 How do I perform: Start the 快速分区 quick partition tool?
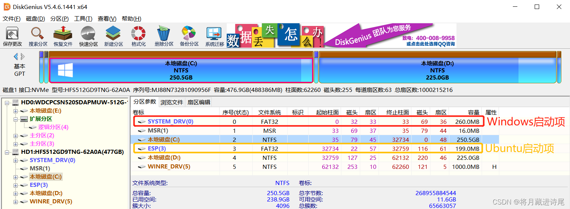click(88, 37)
